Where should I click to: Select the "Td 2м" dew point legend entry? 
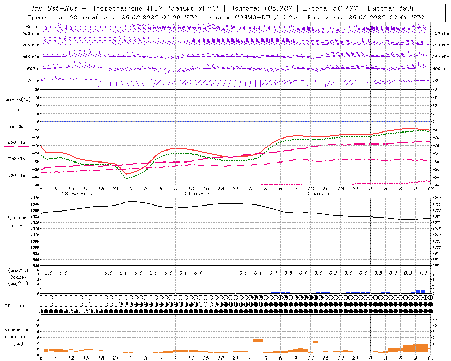(17, 126)
